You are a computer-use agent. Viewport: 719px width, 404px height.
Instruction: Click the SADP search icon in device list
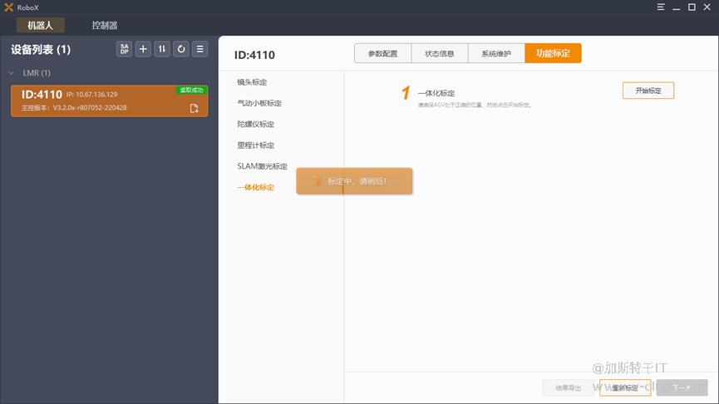click(x=124, y=49)
